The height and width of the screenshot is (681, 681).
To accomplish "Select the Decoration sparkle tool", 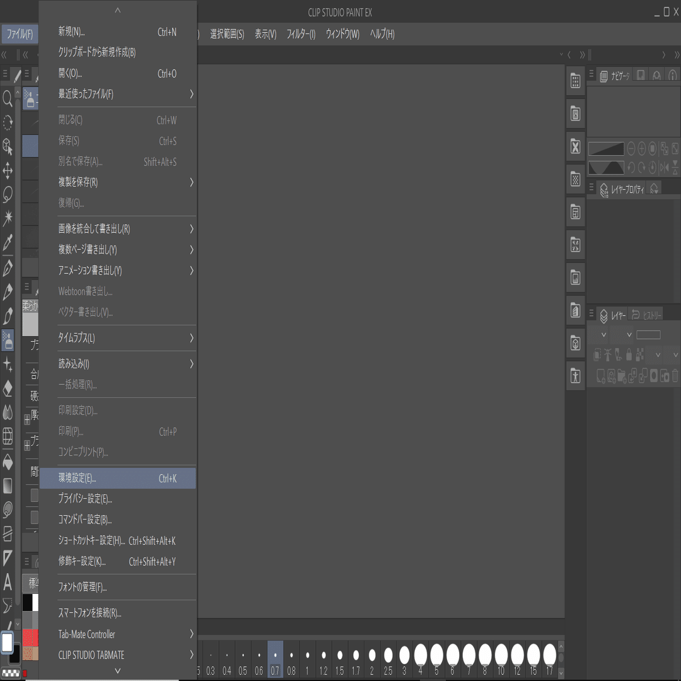I will (x=8, y=364).
